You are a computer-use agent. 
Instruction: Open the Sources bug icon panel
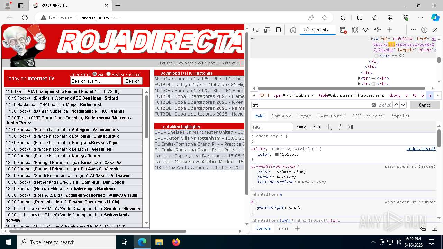coord(354,30)
